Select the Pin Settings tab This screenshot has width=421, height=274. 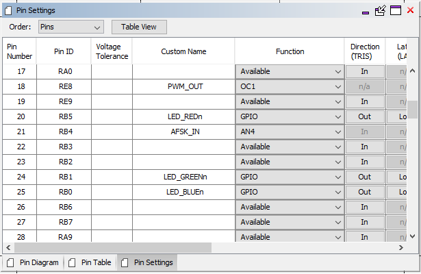point(147,262)
